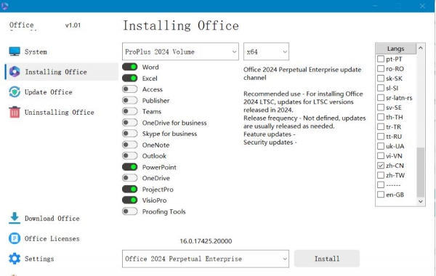Click the language list scroll up arrow
The image size is (436, 276).
click(x=421, y=48)
